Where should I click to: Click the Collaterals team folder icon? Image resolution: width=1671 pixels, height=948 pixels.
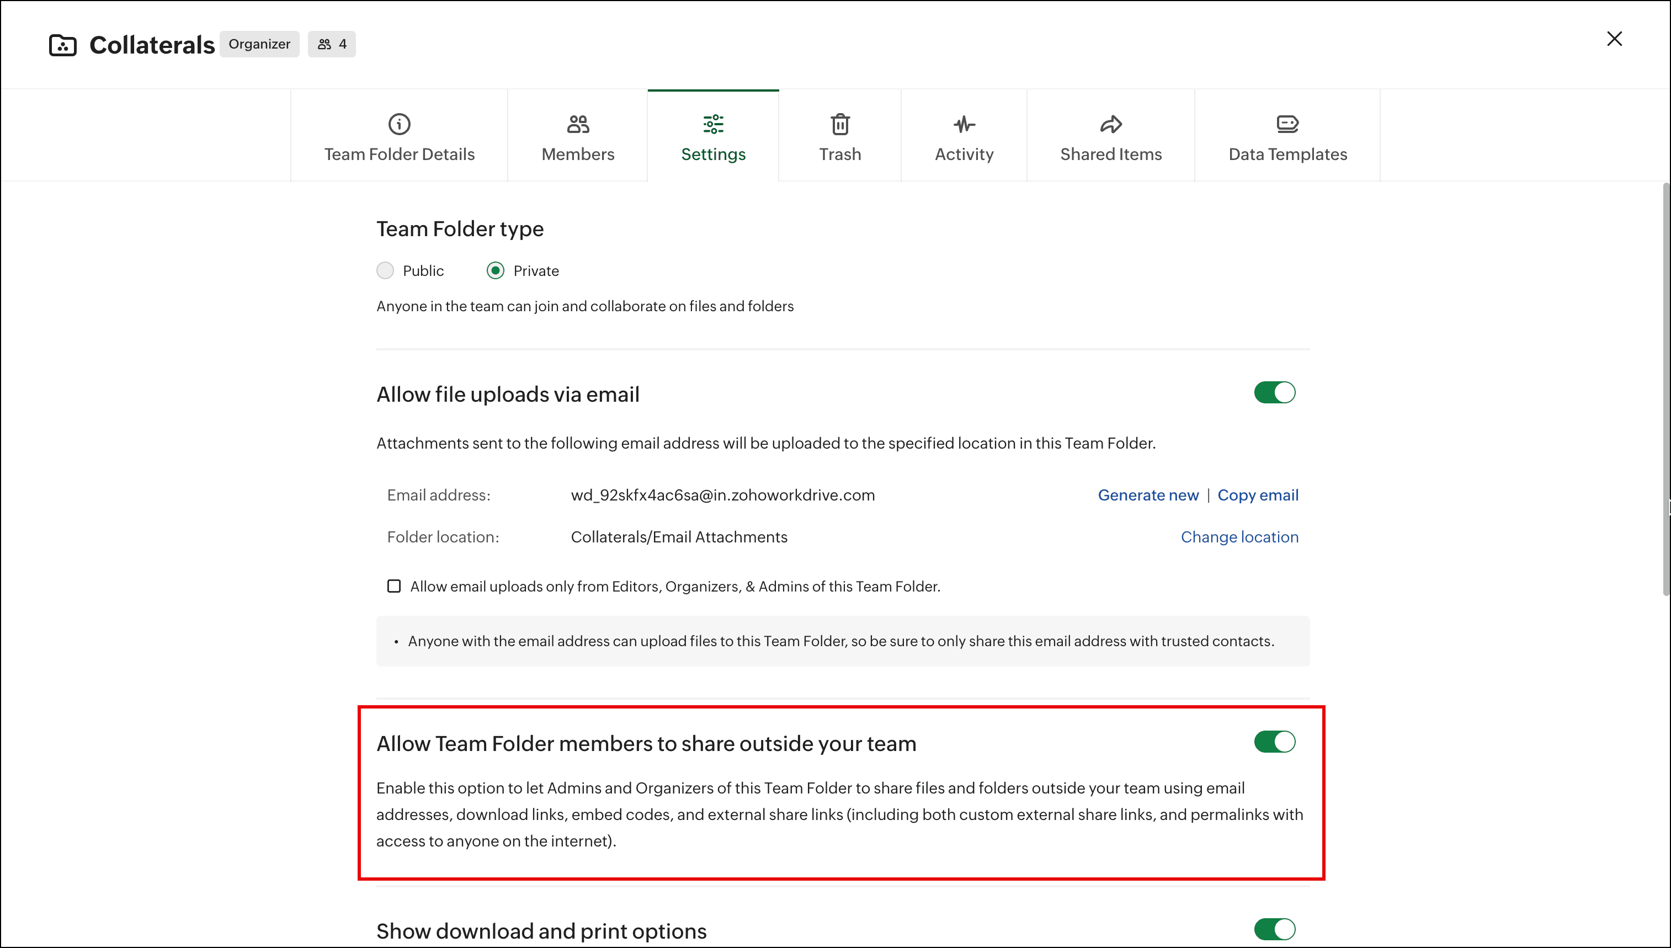coord(63,45)
